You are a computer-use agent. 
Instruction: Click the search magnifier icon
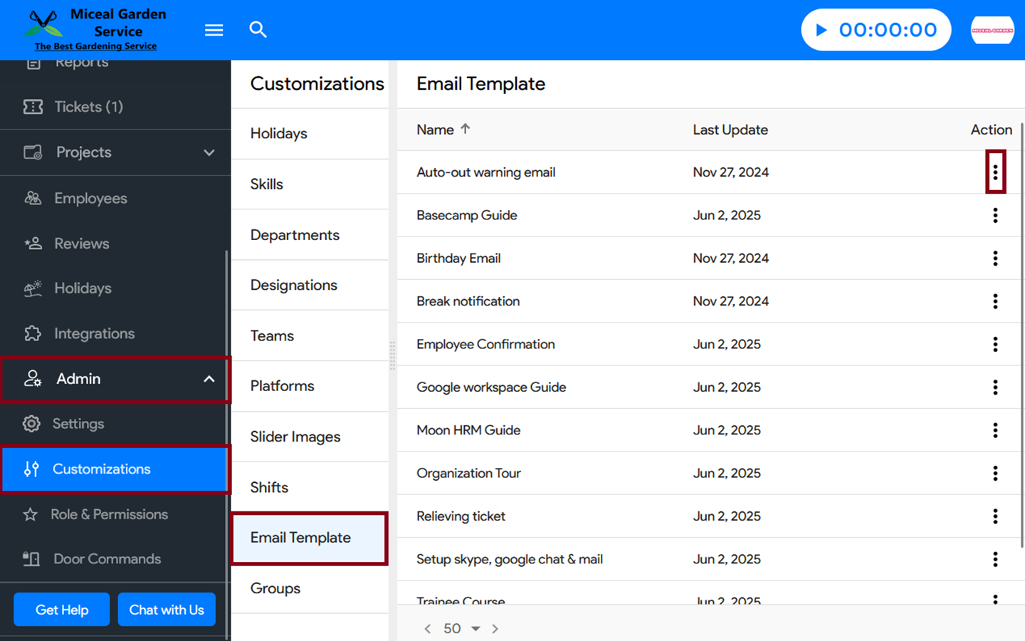258,30
